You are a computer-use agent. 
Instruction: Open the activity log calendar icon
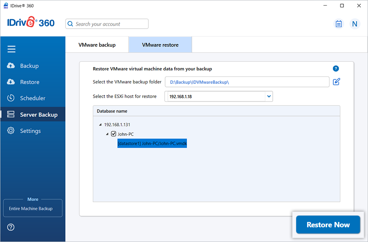[339, 24]
